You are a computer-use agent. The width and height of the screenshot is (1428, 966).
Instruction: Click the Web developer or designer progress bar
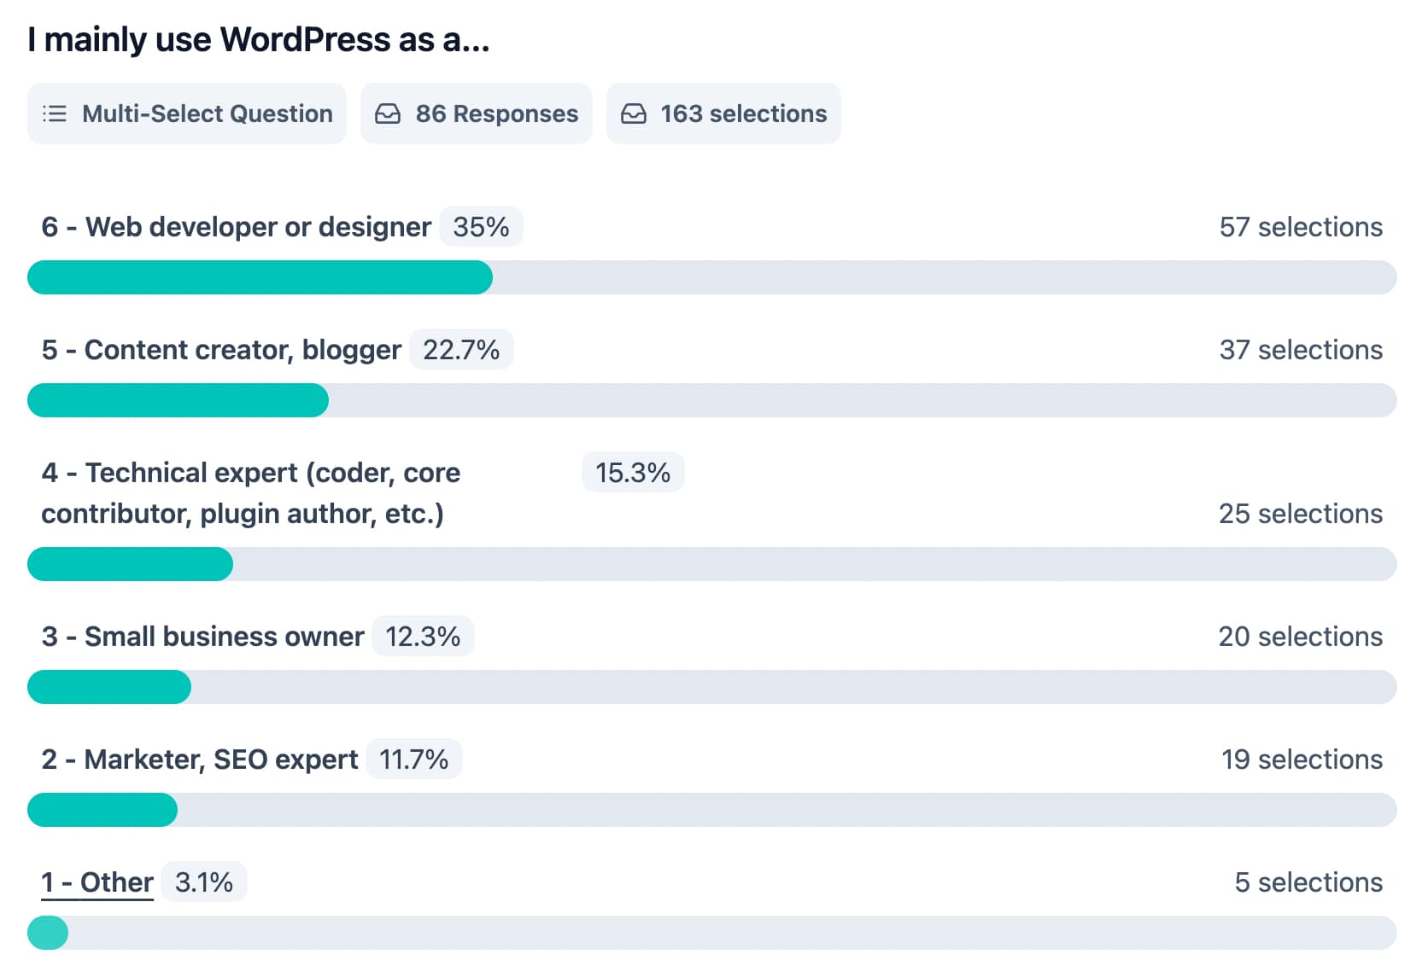click(711, 277)
